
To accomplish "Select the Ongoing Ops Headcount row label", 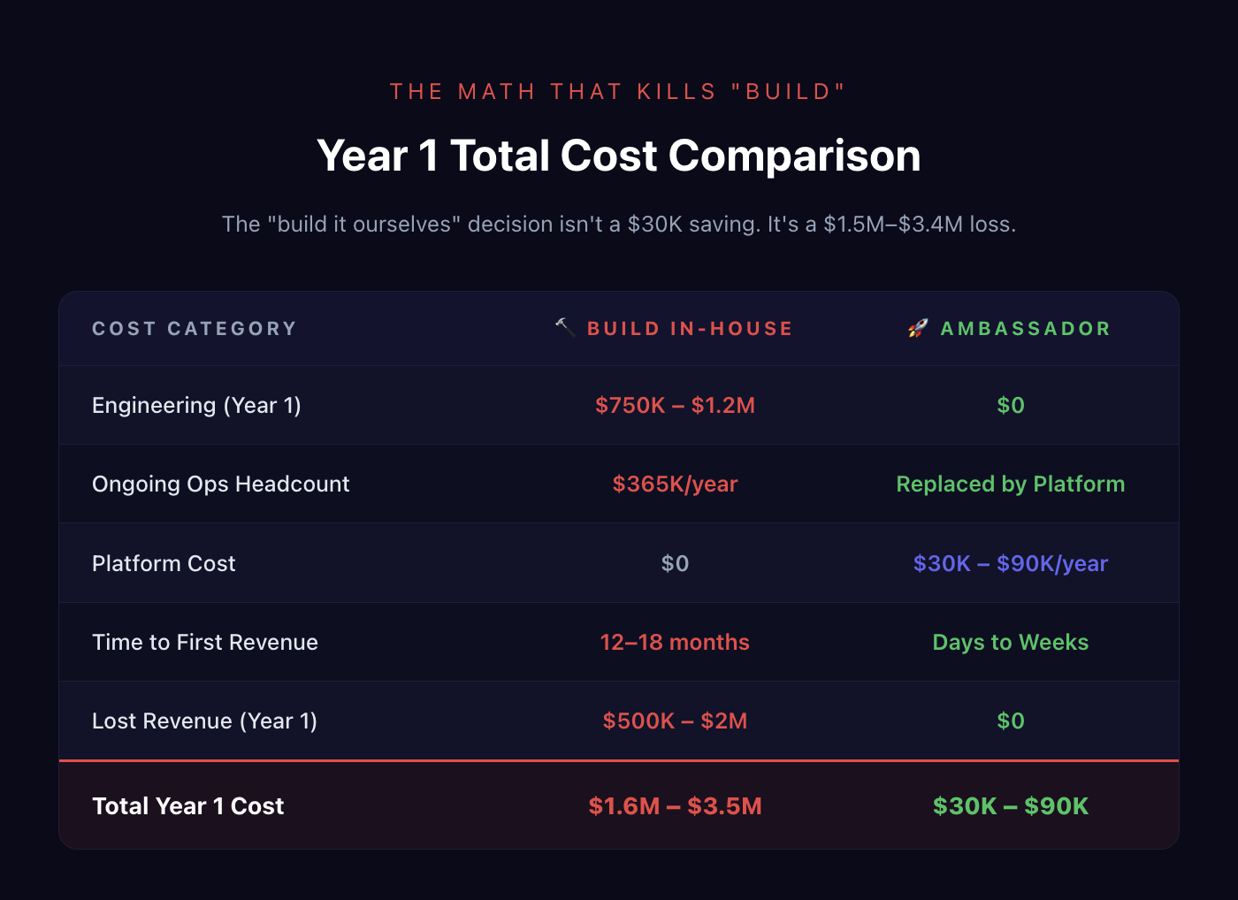I will point(221,484).
